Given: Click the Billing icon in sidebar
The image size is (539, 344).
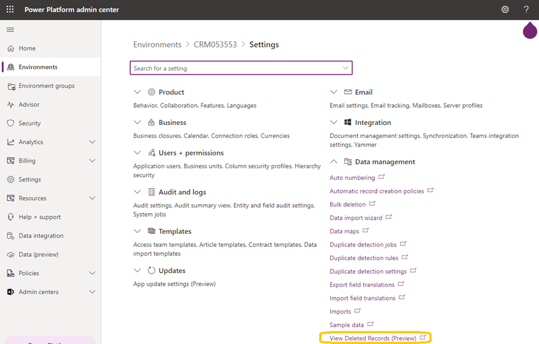Looking at the screenshot, I should click(x=11, y=160).
